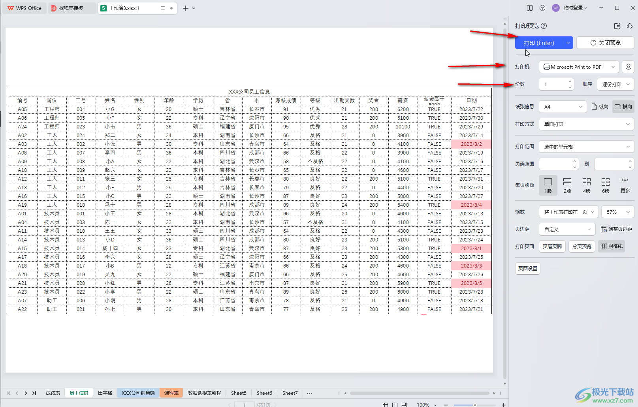
Task: Increase the number of copies
Action: point(570,81)
